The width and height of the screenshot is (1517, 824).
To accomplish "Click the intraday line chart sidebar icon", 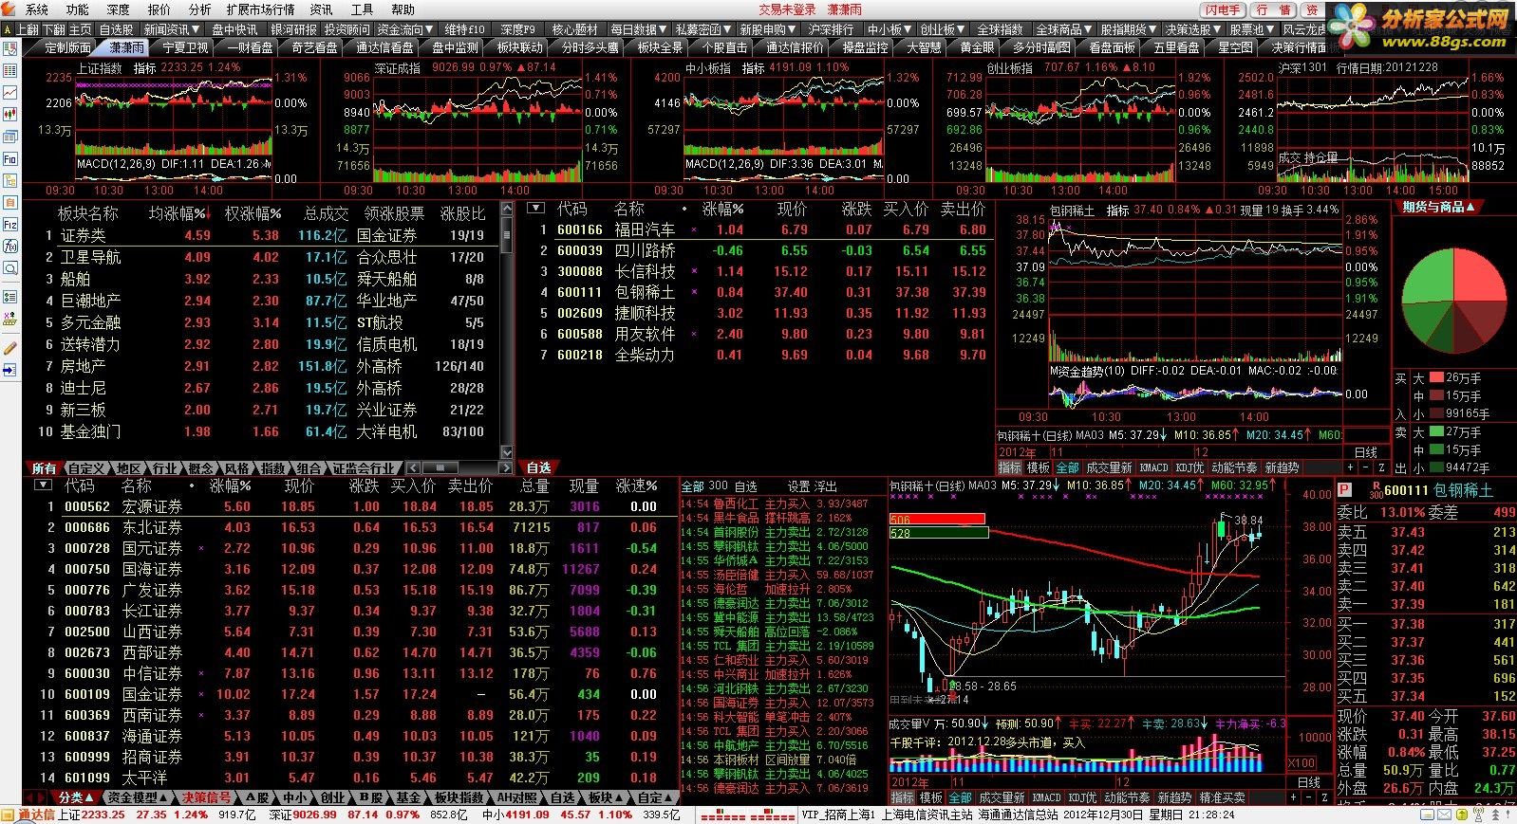I will [9, 93].
